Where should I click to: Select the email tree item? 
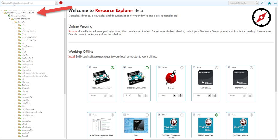coord(24,52)
